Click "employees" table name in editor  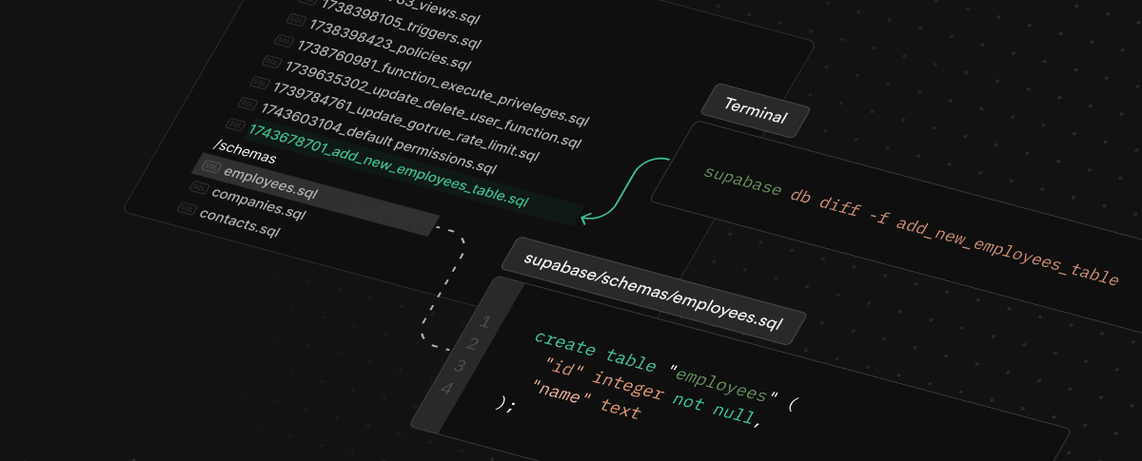coord(724,383)
